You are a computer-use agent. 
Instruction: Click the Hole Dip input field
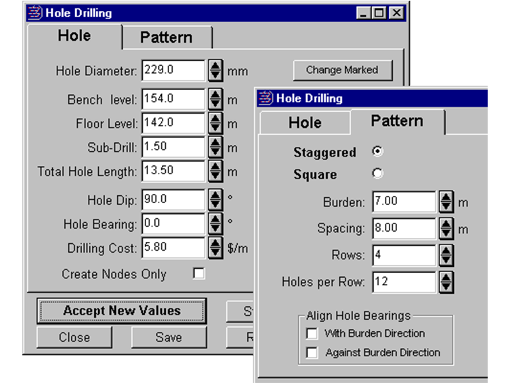173,199
